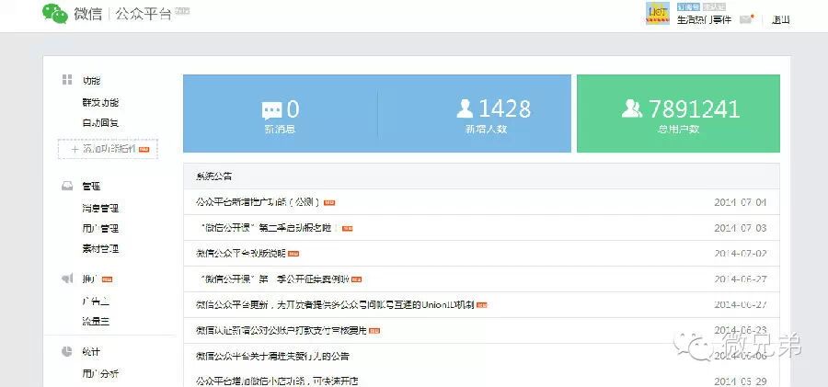The width and height of the screenshot is (828, 387).
Task: Open announcement 公众平台新增推广功能（公测）
Action: pyautogui.click(x=259, y=202)
